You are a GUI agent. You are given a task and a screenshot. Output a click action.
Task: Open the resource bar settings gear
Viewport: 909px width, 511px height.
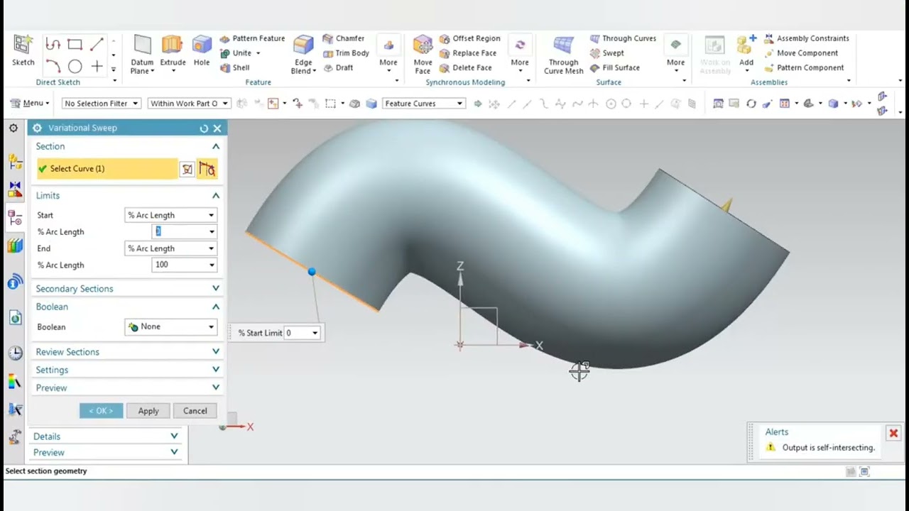point(13,128)
